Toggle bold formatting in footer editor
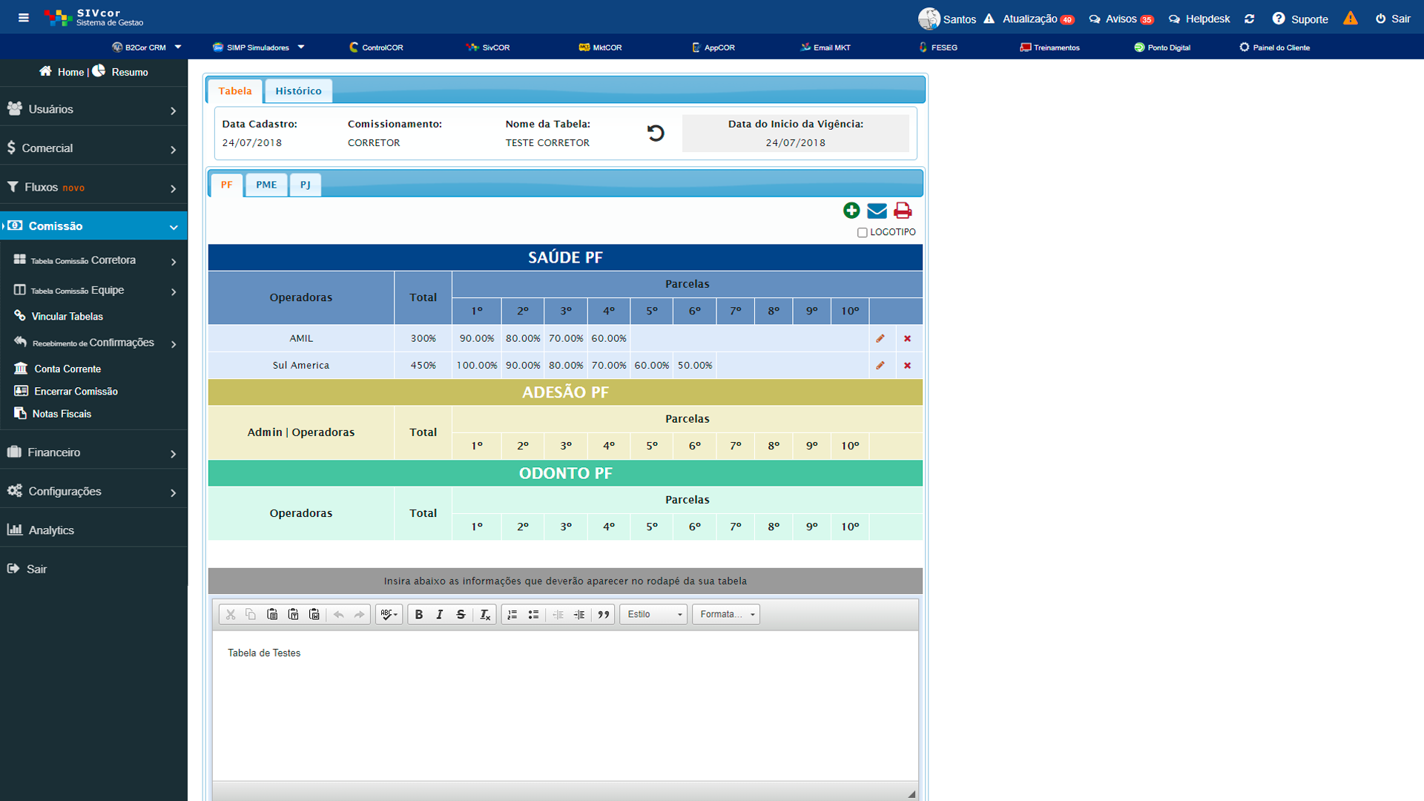 [419, 614]
